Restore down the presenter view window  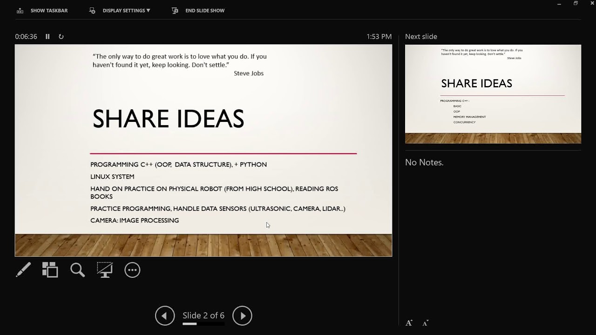click(x=576, y=3)
